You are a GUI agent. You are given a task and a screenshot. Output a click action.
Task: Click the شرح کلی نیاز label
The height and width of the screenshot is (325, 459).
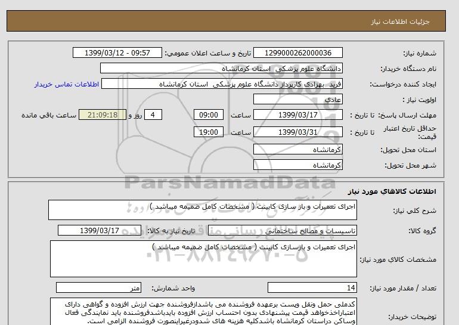[414, 211]
